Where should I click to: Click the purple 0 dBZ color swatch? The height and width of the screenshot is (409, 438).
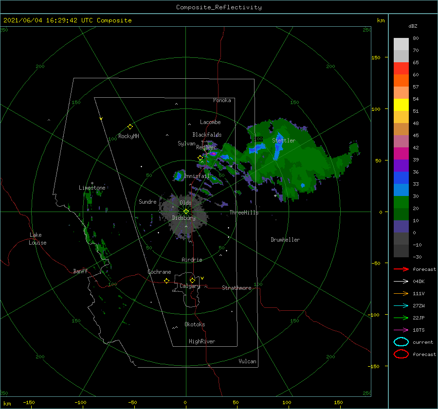[401, 227]
